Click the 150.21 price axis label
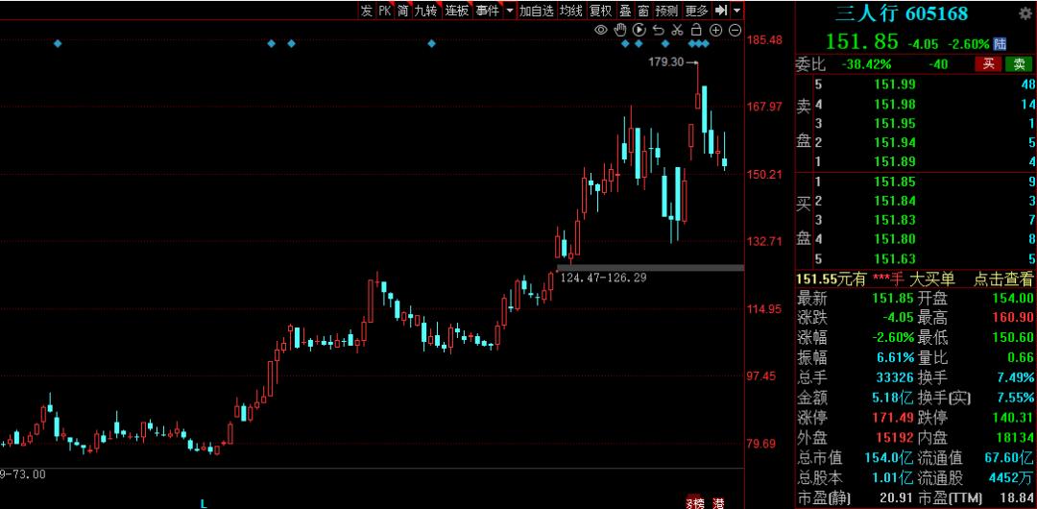 pyautogui.click(x=764, y=174)
